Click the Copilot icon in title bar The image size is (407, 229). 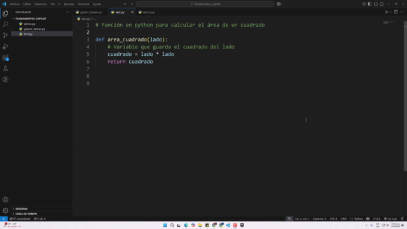click(x=279, y=4)
